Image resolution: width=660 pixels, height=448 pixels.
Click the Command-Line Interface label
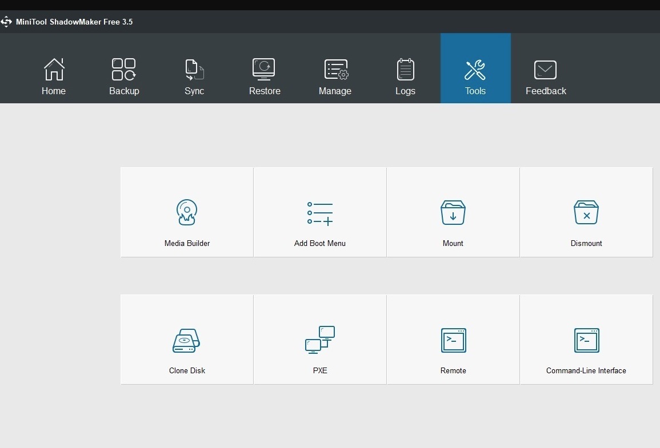[x=586, y=370]
